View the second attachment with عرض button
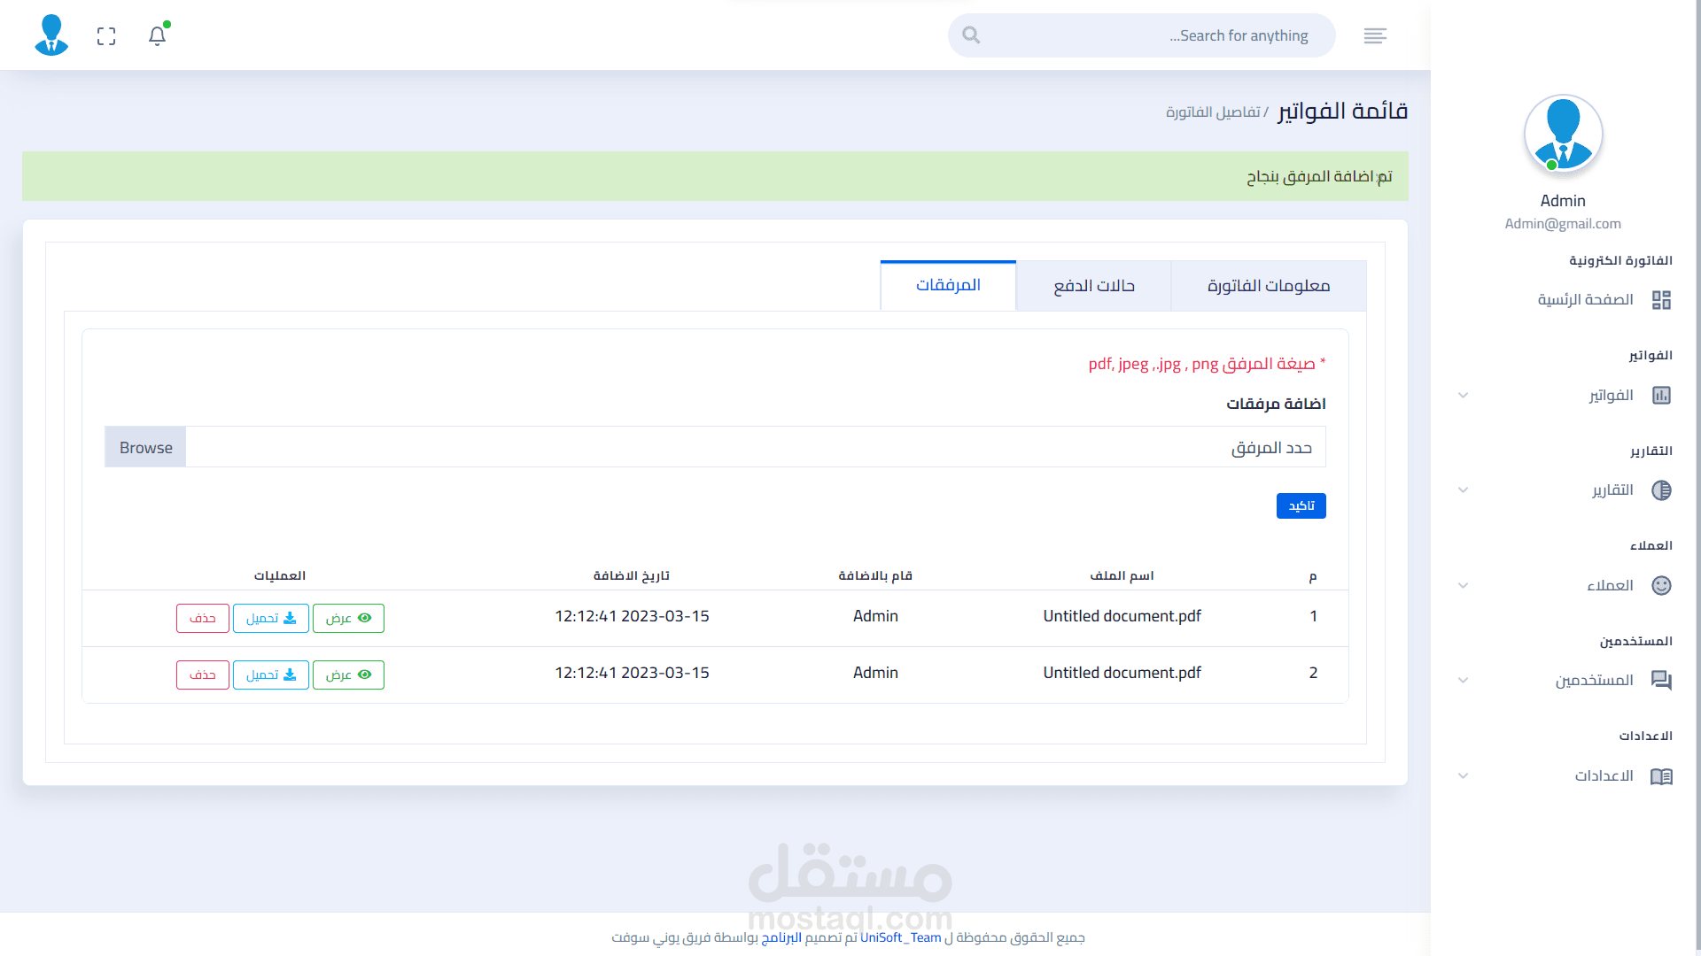 (348, 675)
